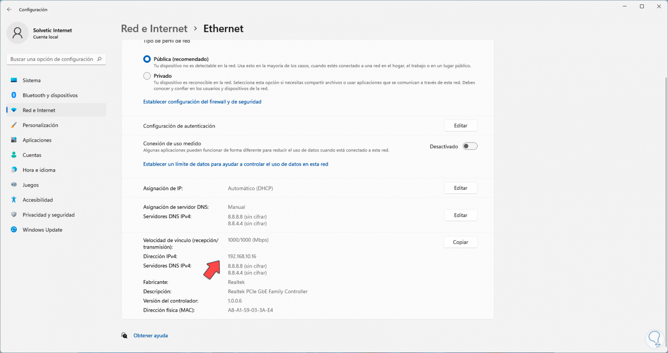Select the Pública (recomendado) radio button

147,59
